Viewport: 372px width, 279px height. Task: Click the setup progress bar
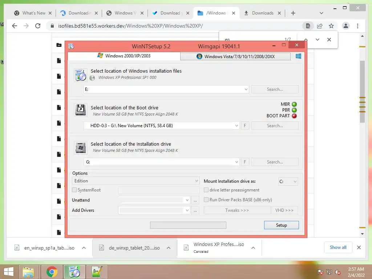(x=188, y=225)
